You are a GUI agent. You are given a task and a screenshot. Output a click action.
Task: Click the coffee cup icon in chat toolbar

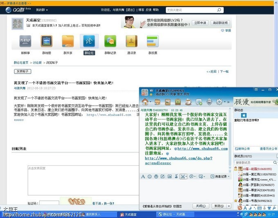tap(188, 102)
